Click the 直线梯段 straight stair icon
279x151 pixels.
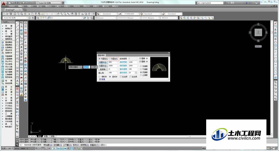pyautogui.click(x=3, y=42)
